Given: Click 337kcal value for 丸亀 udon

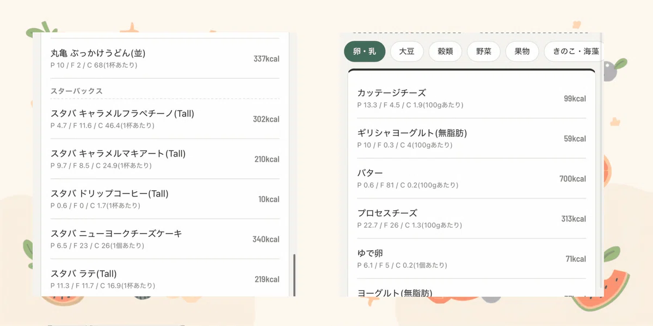Looking at the screenshot, I should tap(267, 59).
